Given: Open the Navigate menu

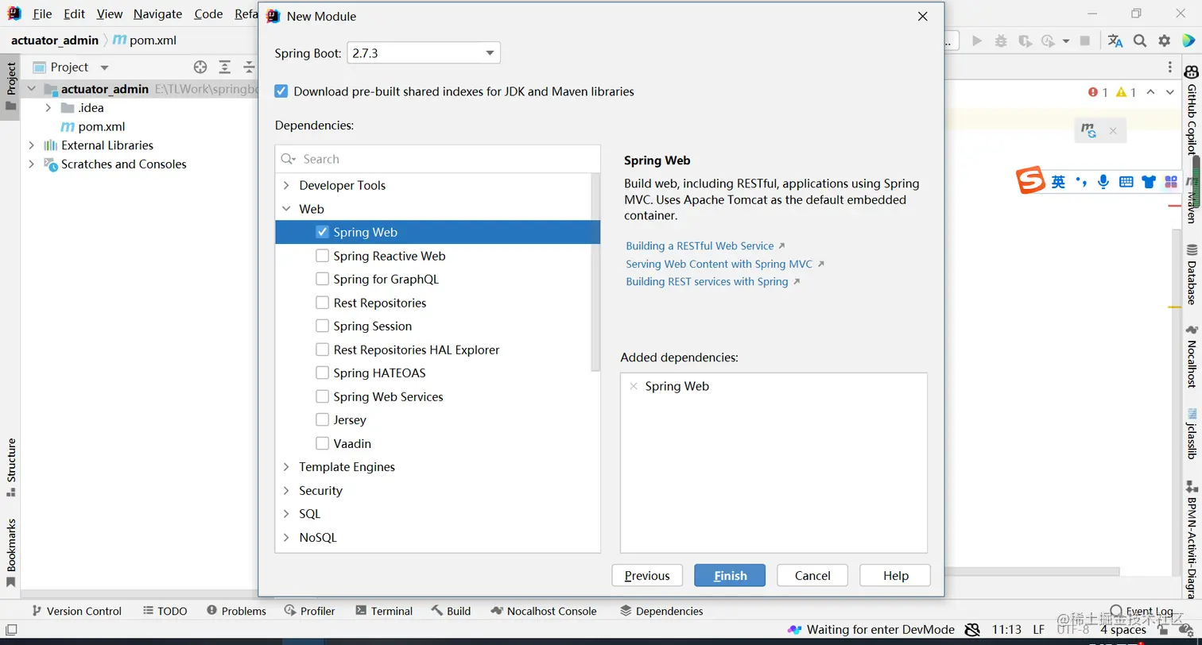Looking at the screenshot, I should click(157, 14).
